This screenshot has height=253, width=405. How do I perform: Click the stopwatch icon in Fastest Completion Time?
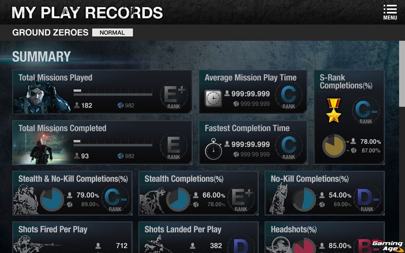[x=213, y=149]
